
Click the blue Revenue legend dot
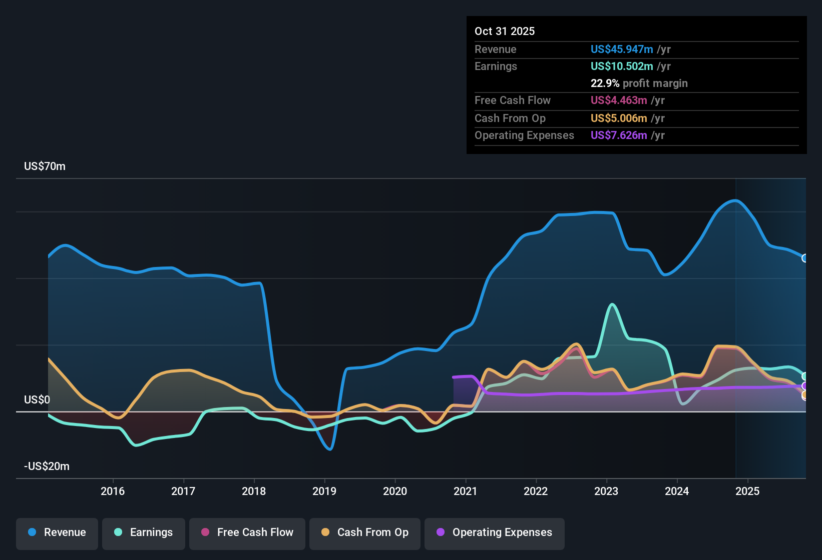(x=31, y=532)
